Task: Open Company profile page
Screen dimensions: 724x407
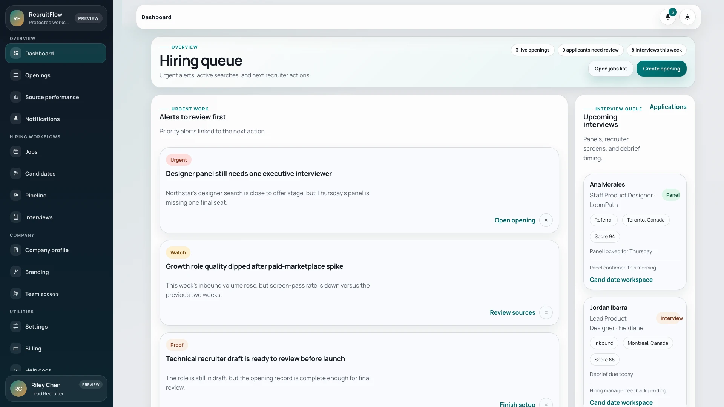Action: point(55,250)
